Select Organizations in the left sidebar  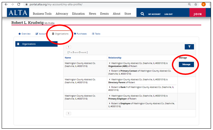click(x=36, y=44)
